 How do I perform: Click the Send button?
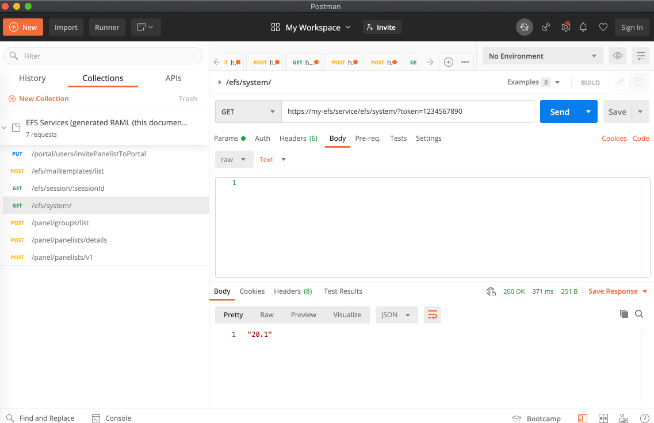point(560,111)
